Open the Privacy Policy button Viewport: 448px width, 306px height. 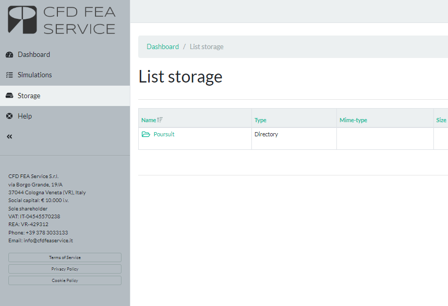65,269
